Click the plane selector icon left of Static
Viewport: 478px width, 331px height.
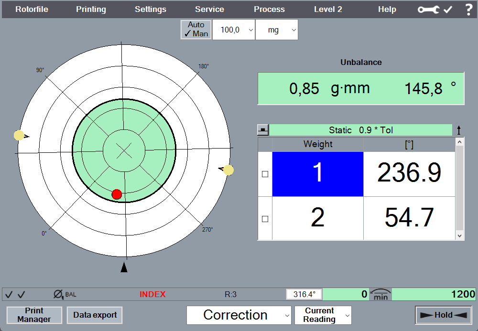[263, 130]
